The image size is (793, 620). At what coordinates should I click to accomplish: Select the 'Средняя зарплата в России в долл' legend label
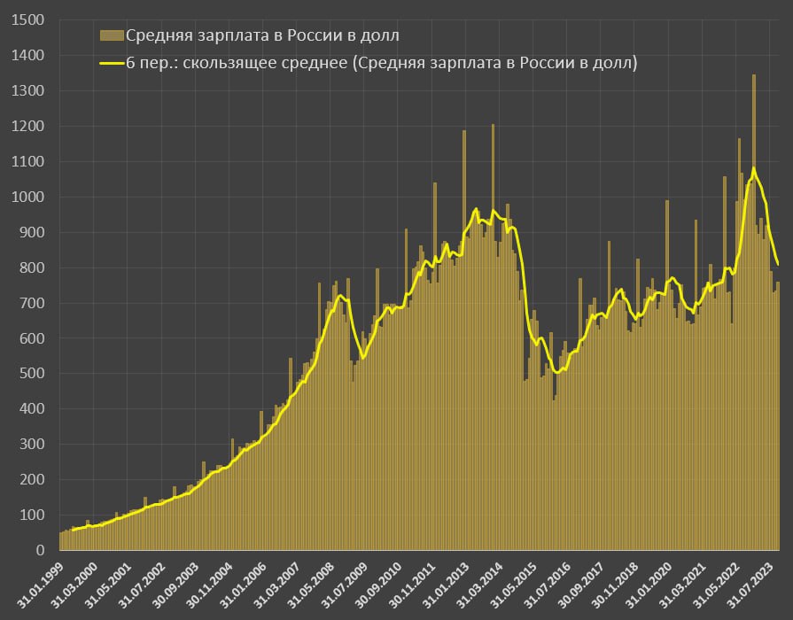pos(262,35)
